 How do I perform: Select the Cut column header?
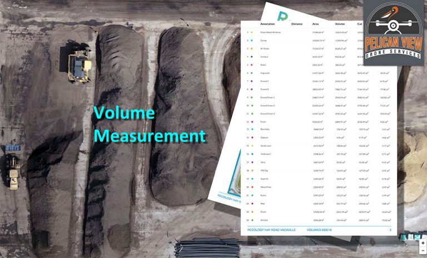360,24
